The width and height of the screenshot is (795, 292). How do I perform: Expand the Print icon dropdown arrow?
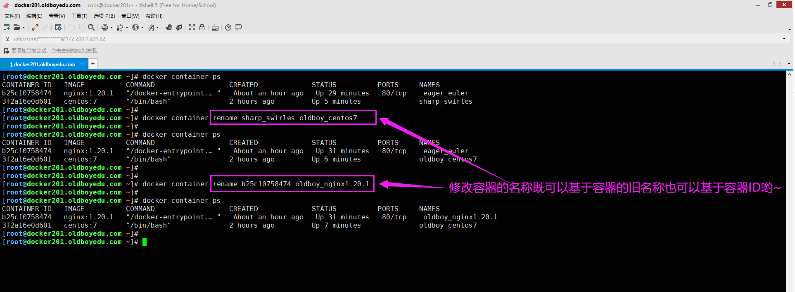pos(112,28)
